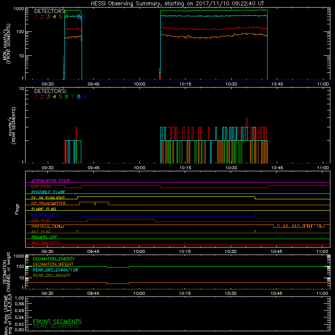Select the PARTICLE_FLAG label
Image resolution: width=335 pixels, height=335 pixels.
coord(47,226)
